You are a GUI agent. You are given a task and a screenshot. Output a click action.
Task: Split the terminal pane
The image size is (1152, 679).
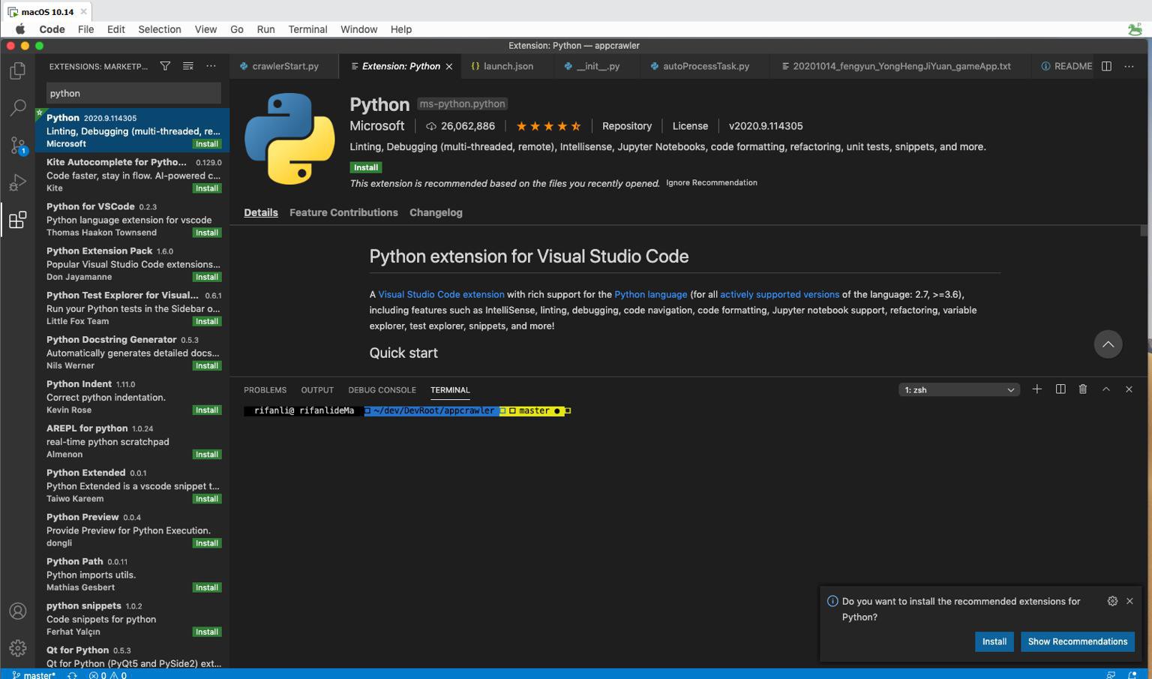[x=1060, y=389]
